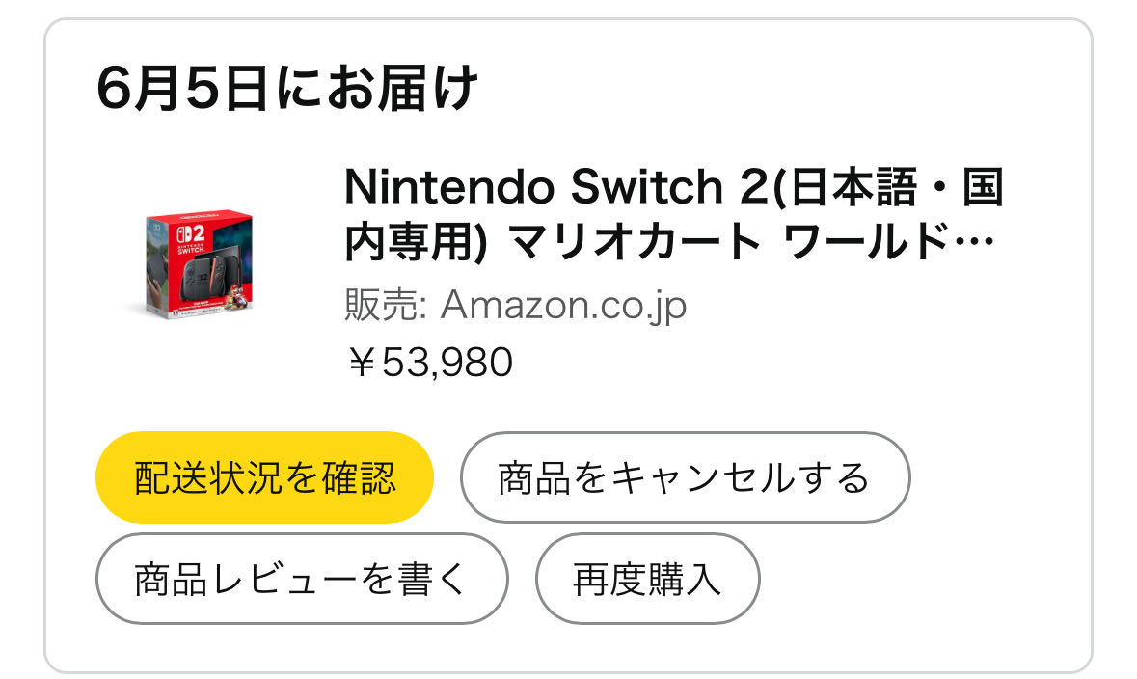Click the 販売: seller label
Viewport: 1137px width, 679px height.
pos(386,305)
